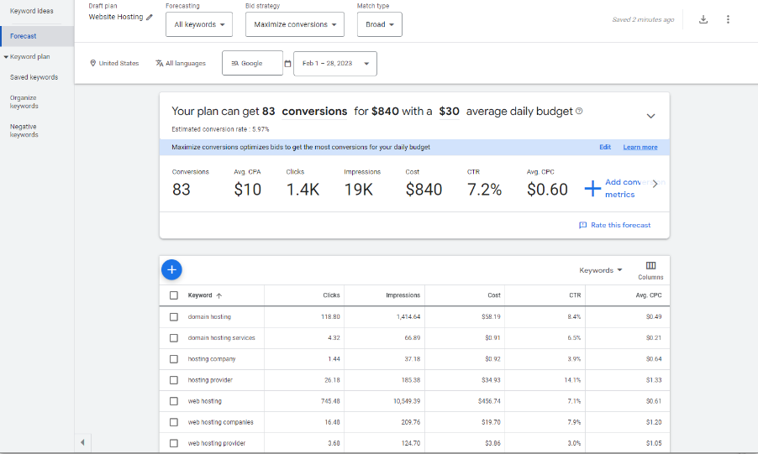Select Saved keywords in the sidebar

tap(34, 77)
